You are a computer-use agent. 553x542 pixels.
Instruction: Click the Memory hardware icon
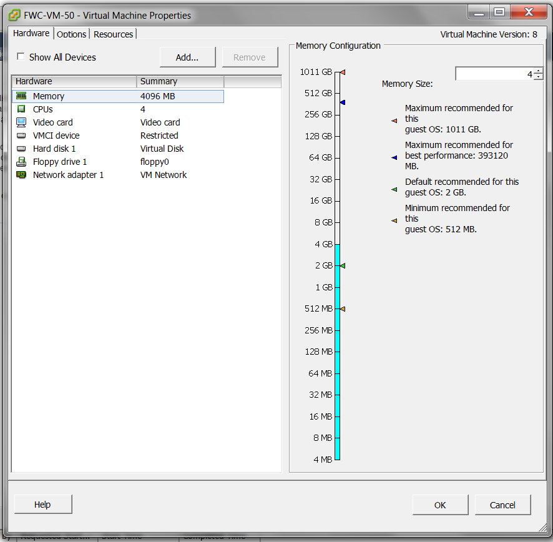21,96
